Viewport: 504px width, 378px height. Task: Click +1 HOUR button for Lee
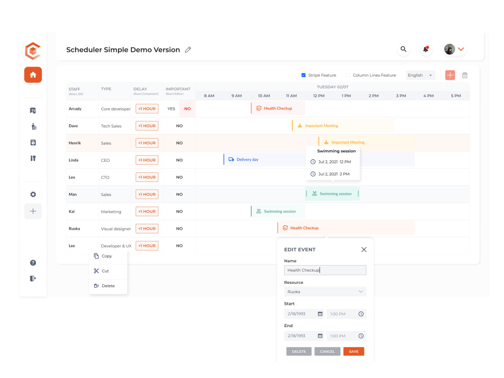tap(147, 245)
